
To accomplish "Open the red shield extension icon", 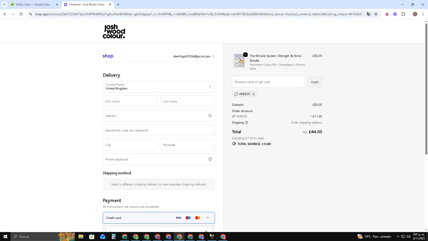I will pos(387,14).
